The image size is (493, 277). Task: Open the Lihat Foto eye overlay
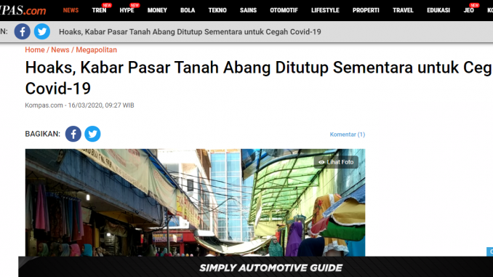[336, 162]
